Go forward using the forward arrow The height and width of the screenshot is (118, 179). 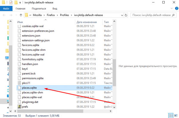tap(11, 15)
